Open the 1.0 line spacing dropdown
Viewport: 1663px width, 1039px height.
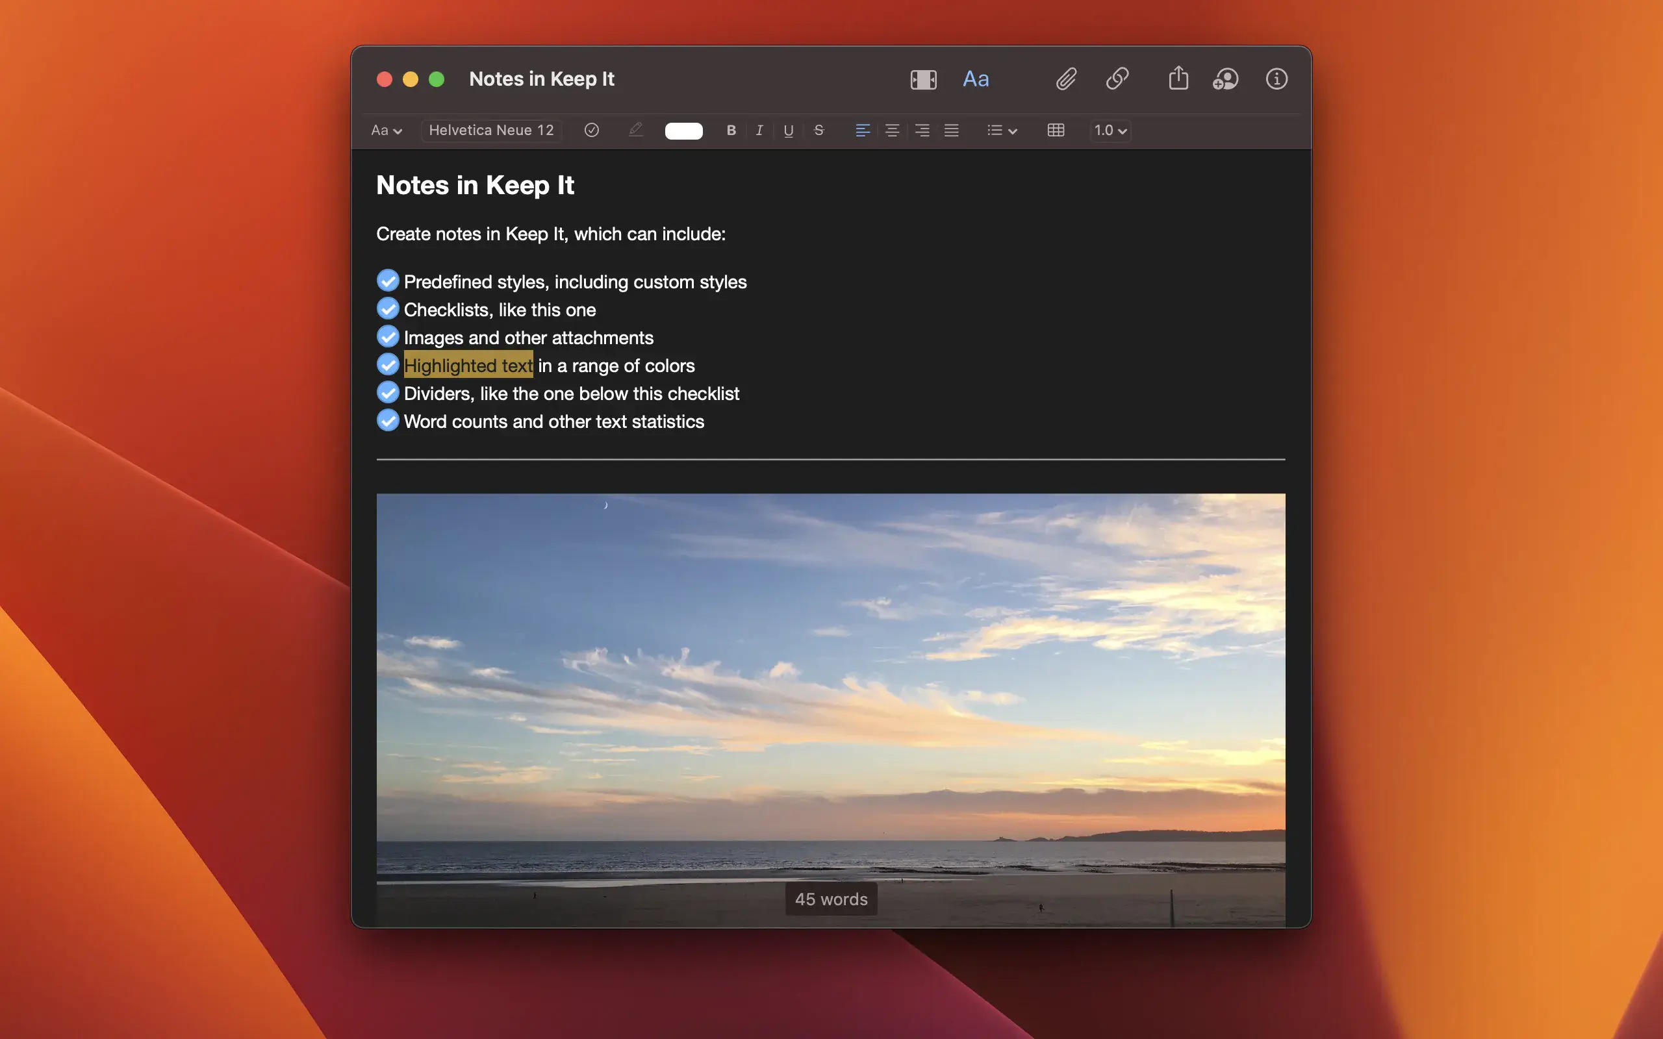pyautogui.click(x=1110, y=130)
